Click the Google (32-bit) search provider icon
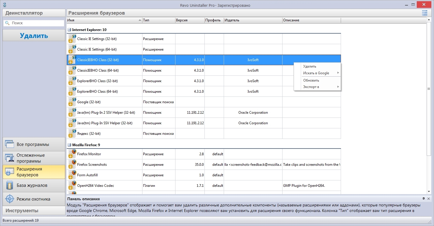 [72, 102]
